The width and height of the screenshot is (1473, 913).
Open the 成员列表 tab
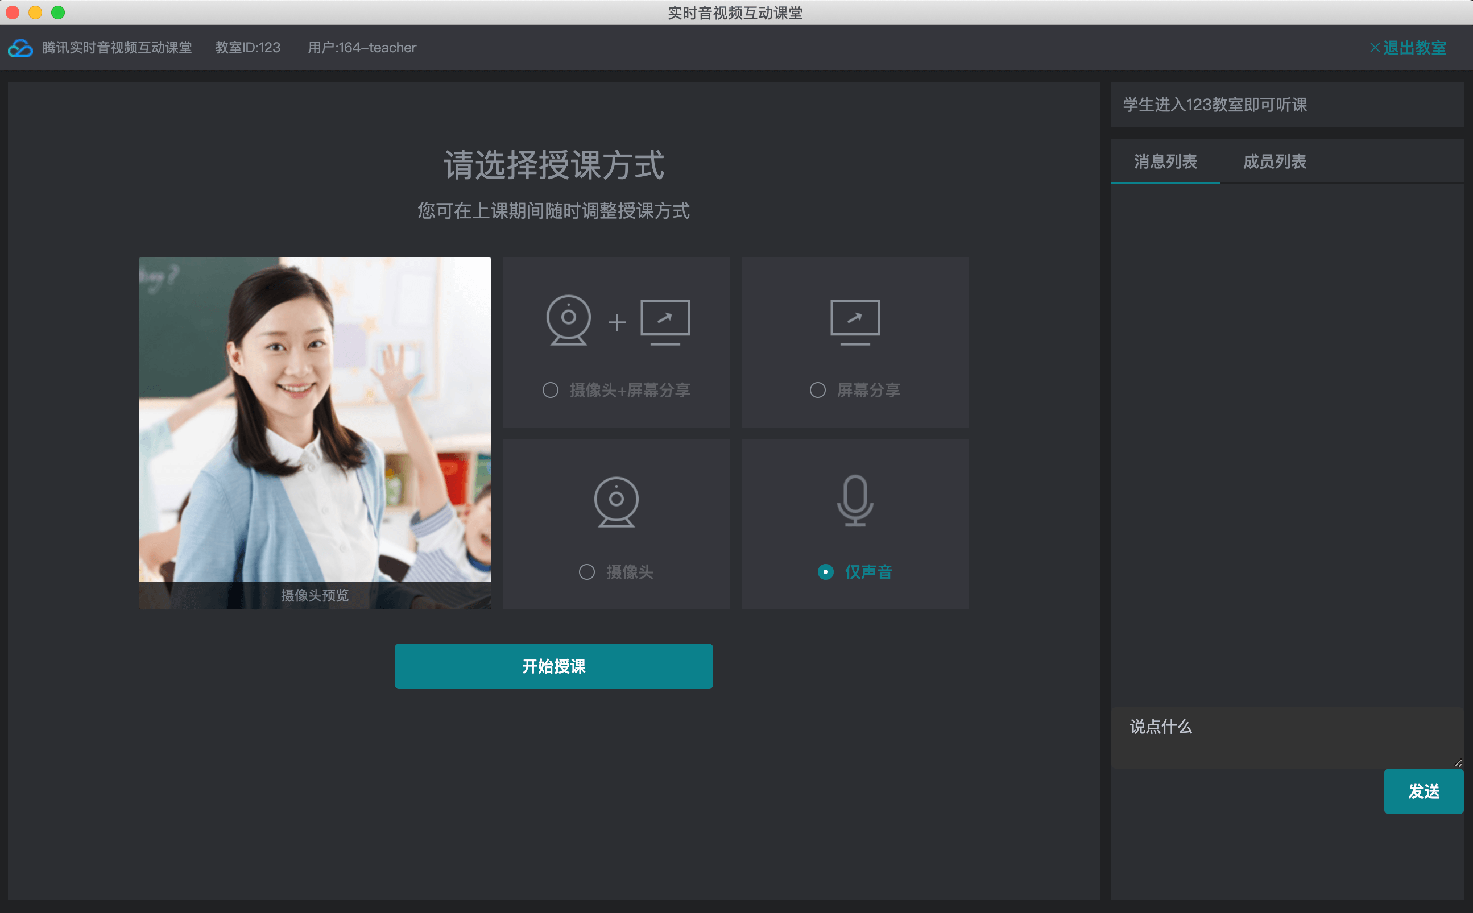pos(1275,161)
